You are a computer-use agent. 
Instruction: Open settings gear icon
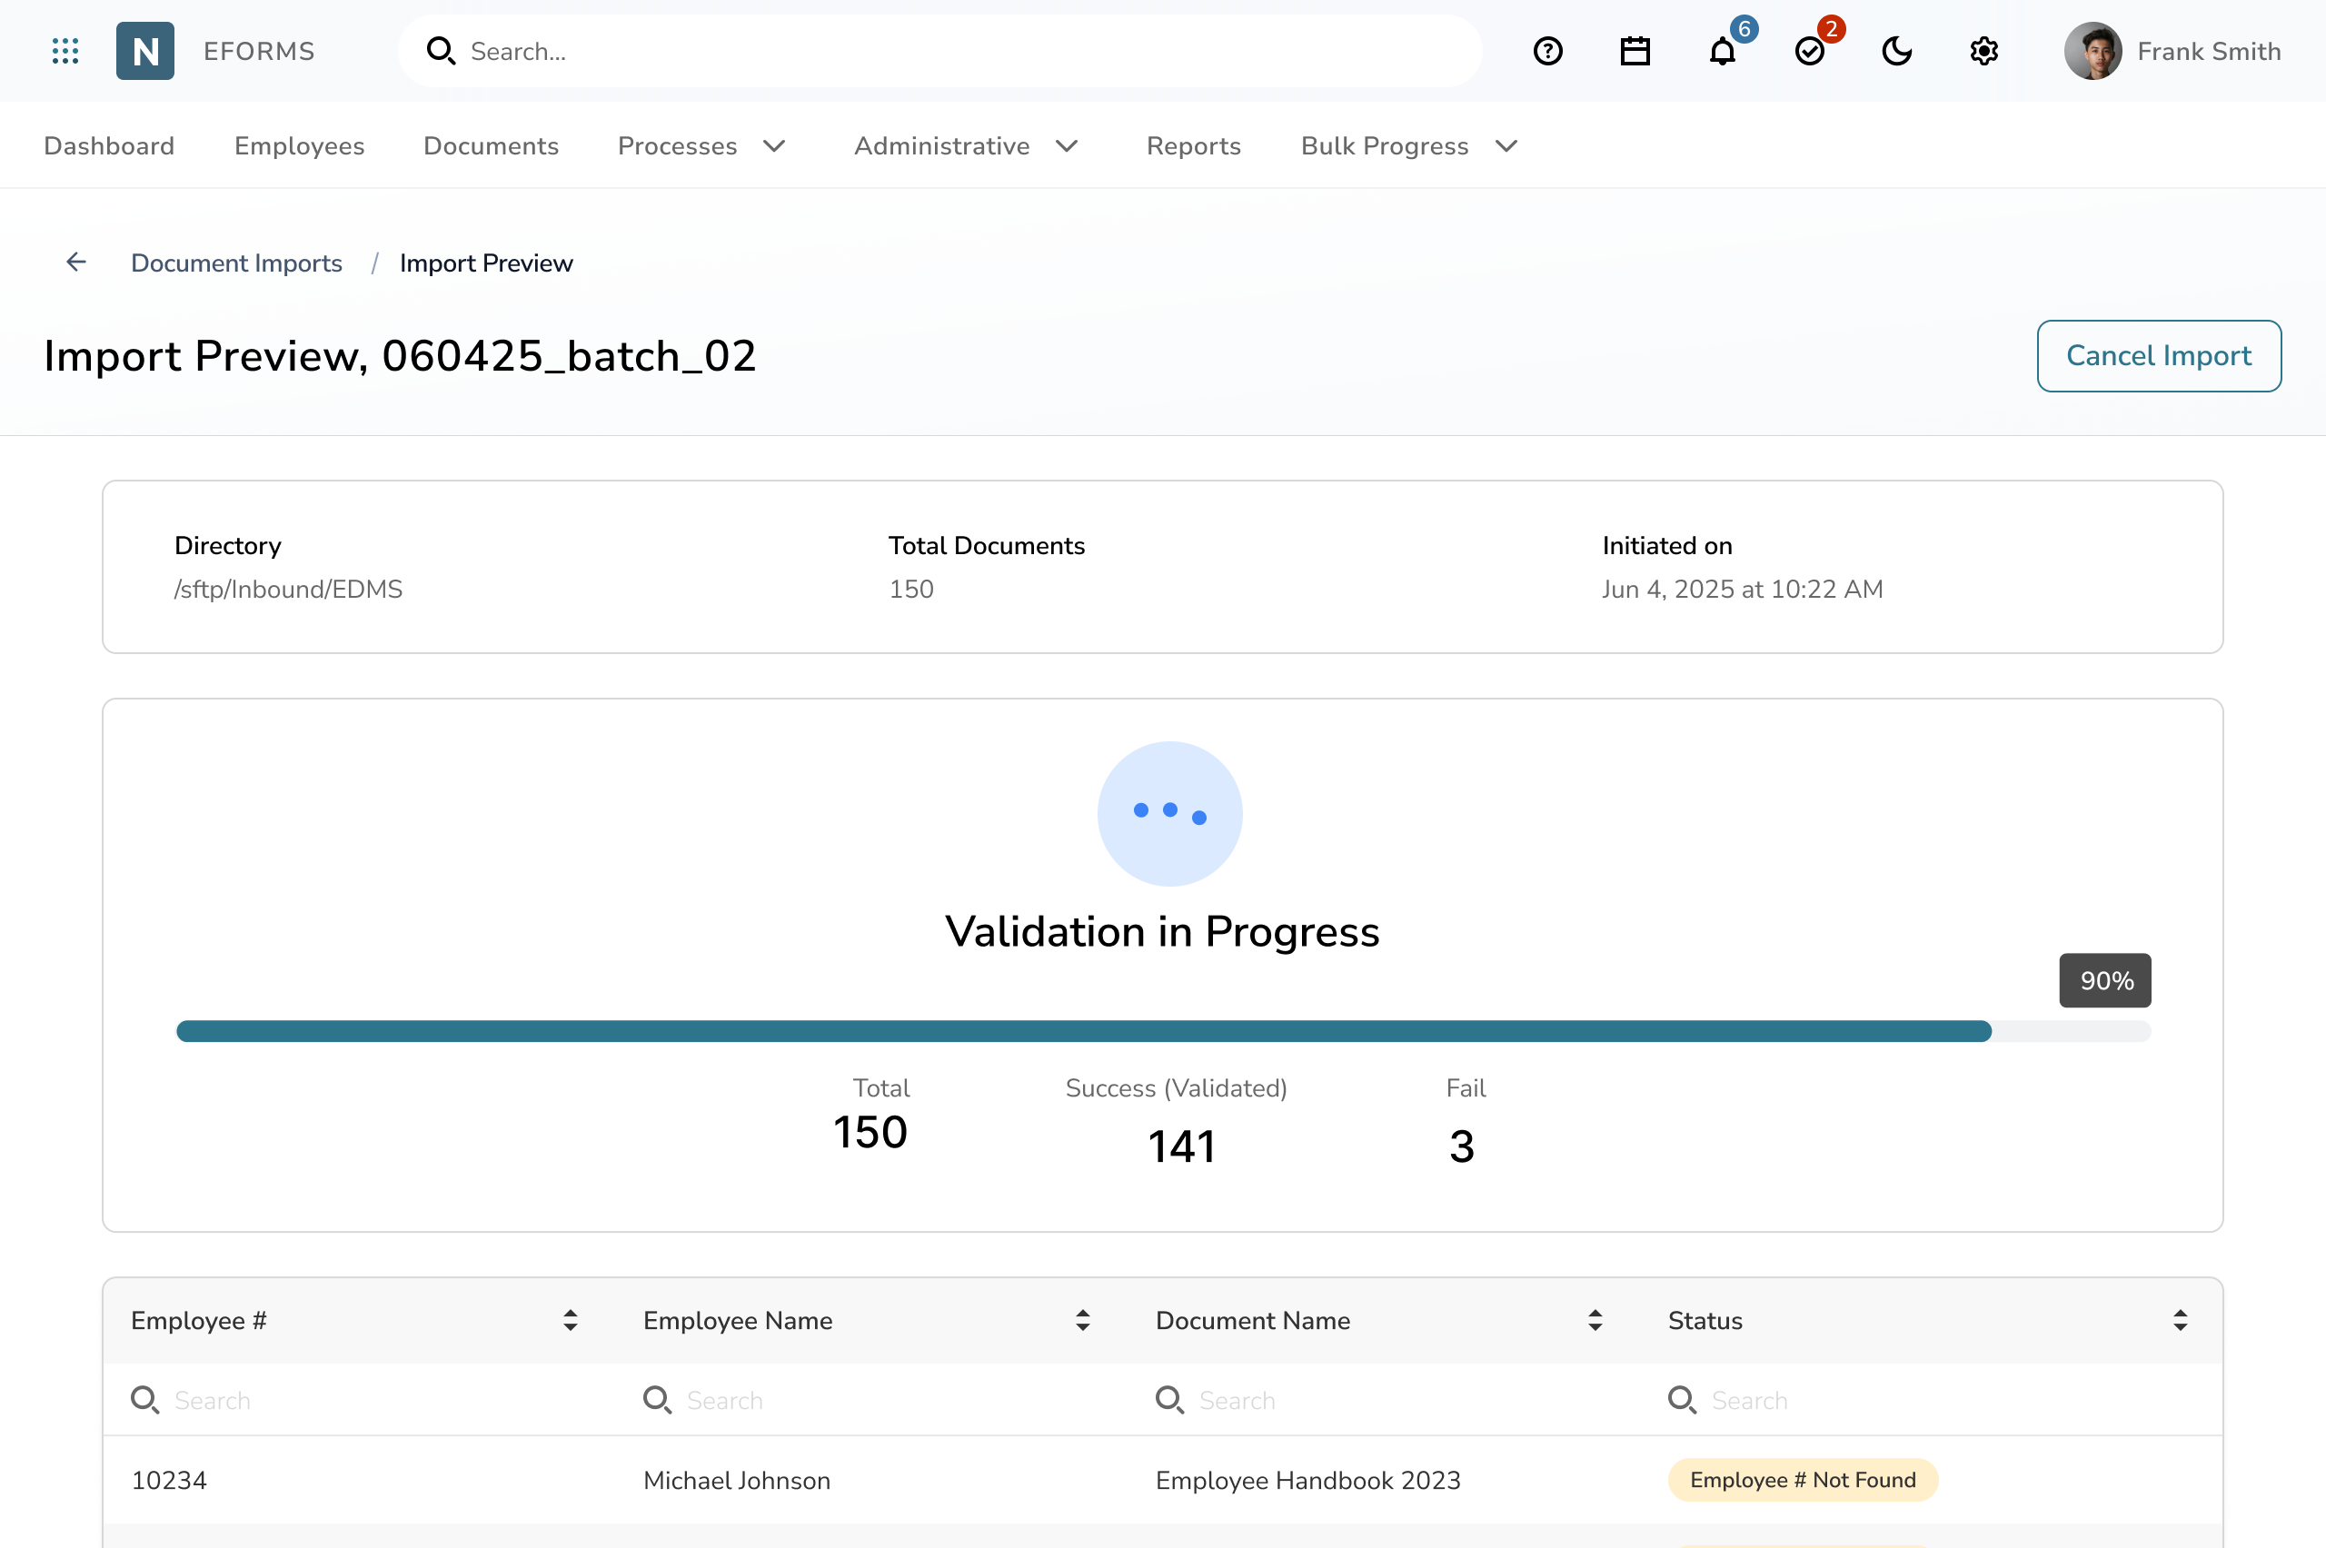click(x=1983, y=50)
